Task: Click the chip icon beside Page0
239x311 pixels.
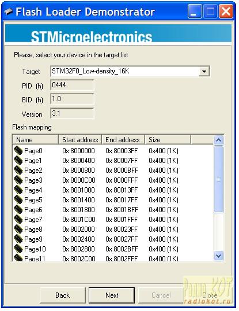Action: pos(18,150)
